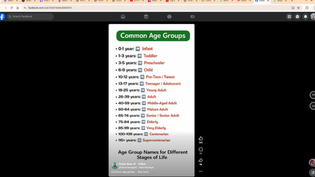Close the active Facebook browser tab
Viewport: 315px width, 177px height.
268,1
